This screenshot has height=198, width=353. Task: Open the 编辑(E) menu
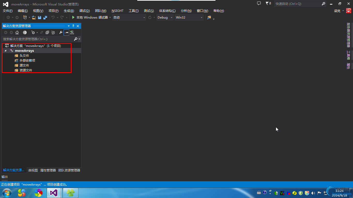pyautogui.click(x=23, y=11)
